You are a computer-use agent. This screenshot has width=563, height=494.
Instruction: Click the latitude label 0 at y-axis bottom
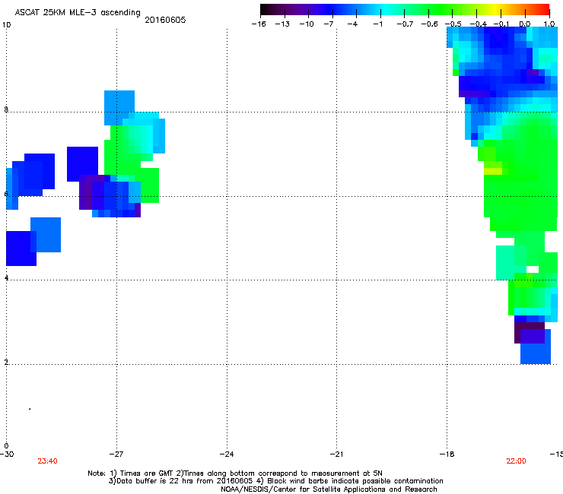6,445
